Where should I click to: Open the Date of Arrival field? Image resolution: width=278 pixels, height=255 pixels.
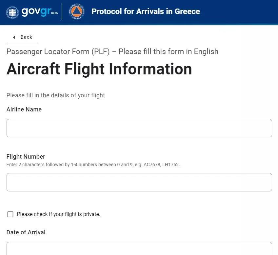click(x=139, y=249)
